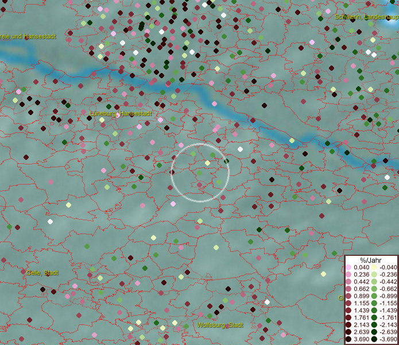Click the legend value text 2.639
This screenshot has width=399, height=345.
click(361, 332)
